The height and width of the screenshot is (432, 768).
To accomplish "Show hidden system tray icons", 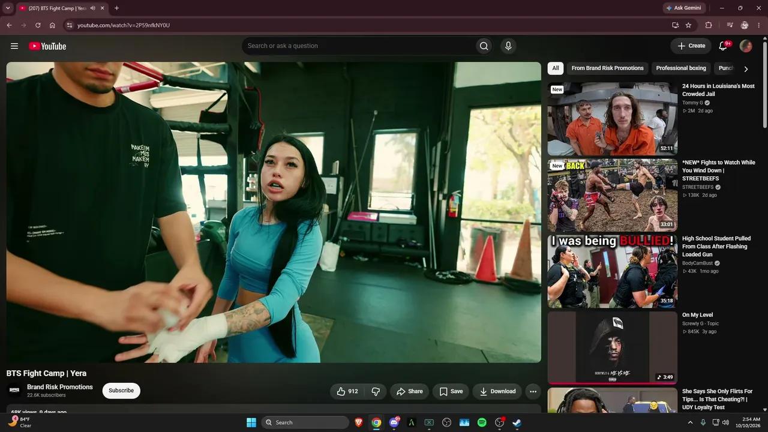I will coord(689,422).
